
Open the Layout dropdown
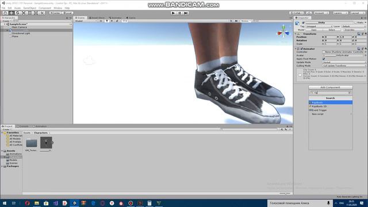click(x=358, y=13)
